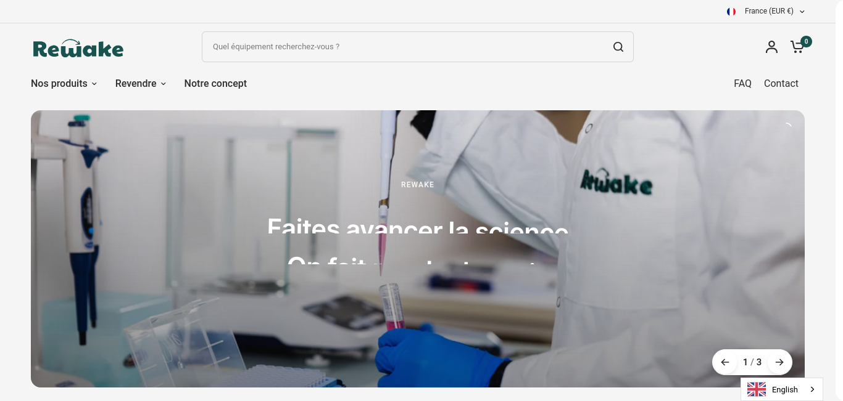Click the UK flag icon
The height and width of the screenshot is (401, 843).
click(x=757, y=389)
